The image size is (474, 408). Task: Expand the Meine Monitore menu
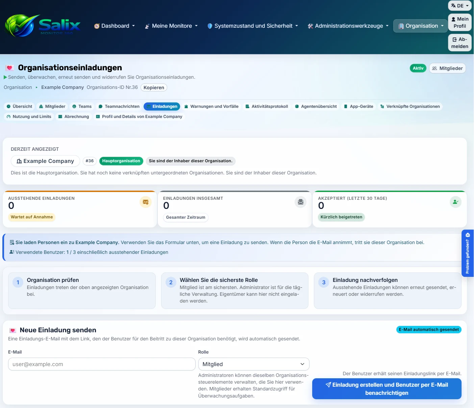(x=171, y=26)
